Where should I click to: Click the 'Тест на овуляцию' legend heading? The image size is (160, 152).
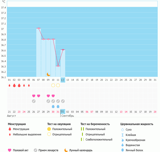[59, 124]
